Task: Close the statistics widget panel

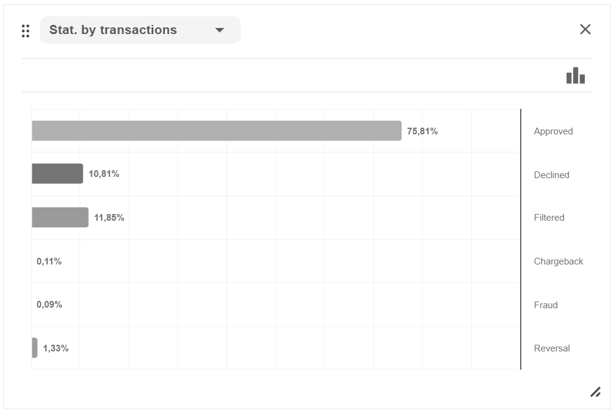Action: [585, 29]
